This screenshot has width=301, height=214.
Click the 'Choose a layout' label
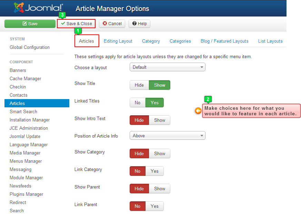point(91,68)
